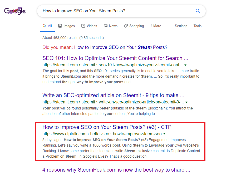Open the 4 reasons why SteemPeak.com result
Screen dimensions: 241x175
point(116,170)
